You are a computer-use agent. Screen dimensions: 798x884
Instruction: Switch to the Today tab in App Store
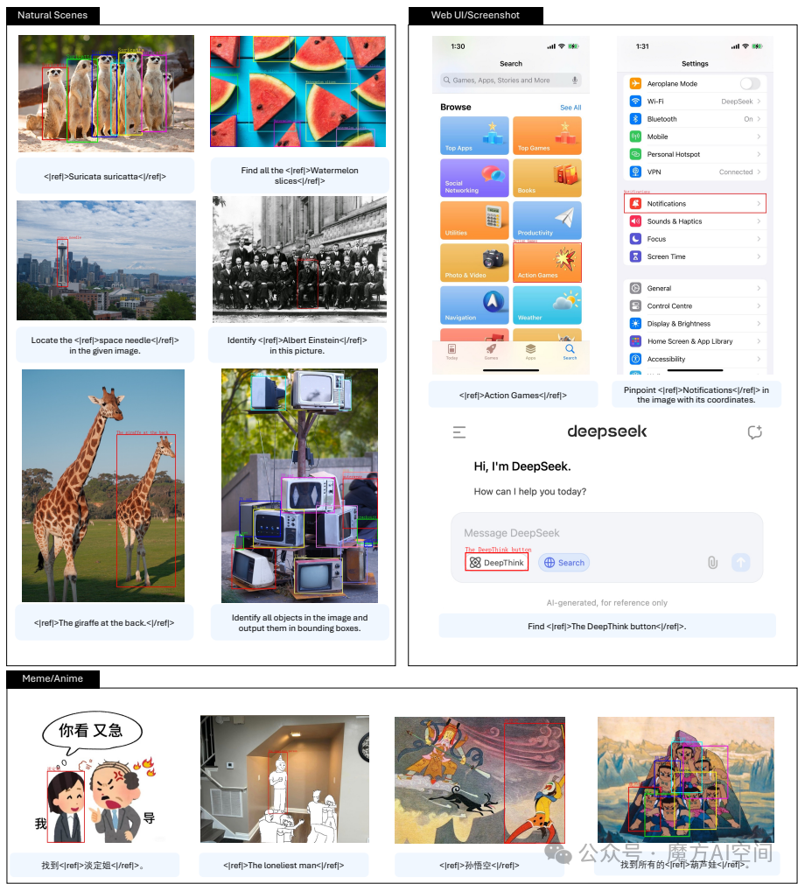coord(452,352)
